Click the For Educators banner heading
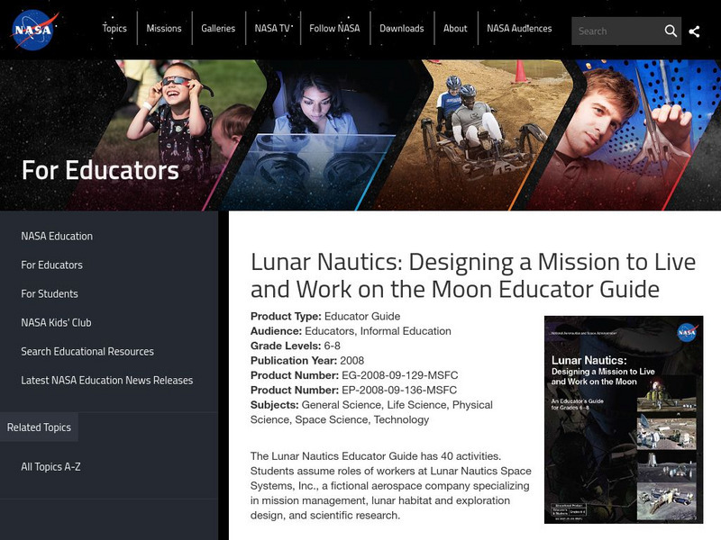Viewport: 721px width, 540px height. tap(100, 170)
